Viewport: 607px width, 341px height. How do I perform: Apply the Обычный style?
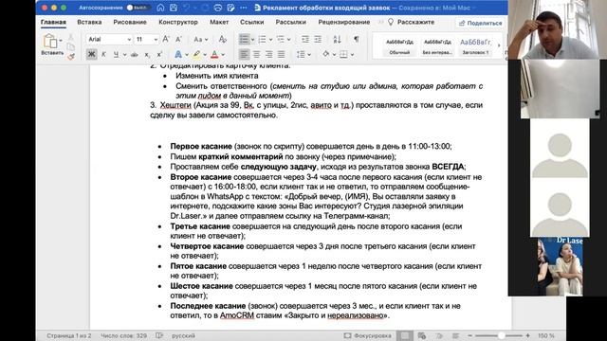[x=399, y=46]
